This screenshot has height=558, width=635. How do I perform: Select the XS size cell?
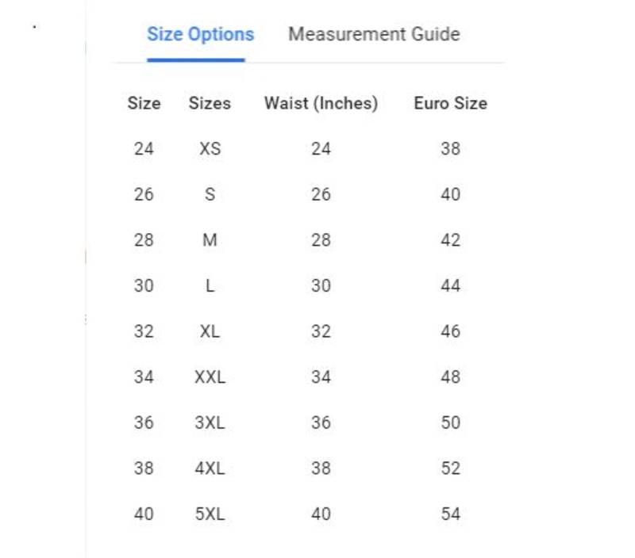(x=210, y=149)
